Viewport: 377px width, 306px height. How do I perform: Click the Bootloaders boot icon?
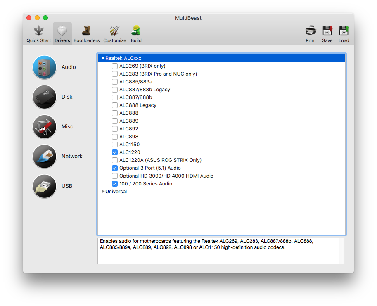(x=86, y=31)
